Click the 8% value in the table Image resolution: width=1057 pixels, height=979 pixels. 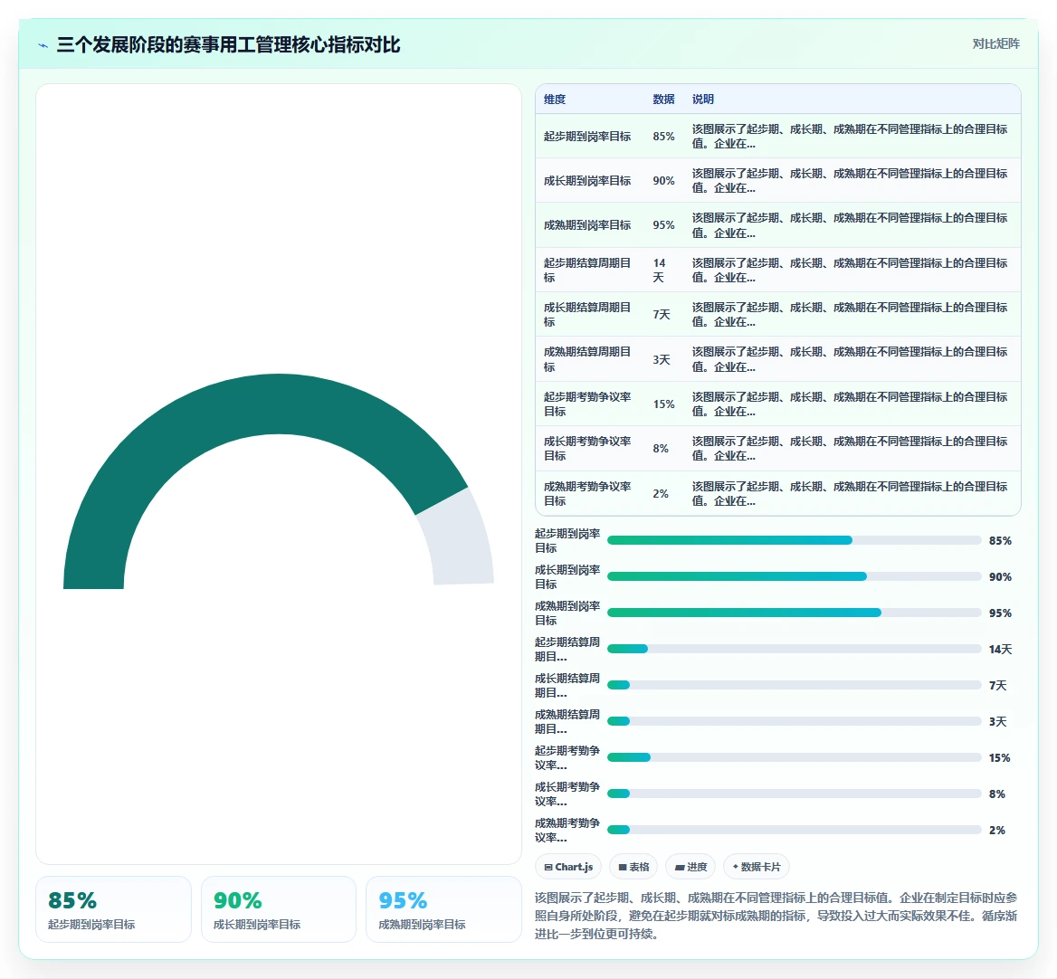pos(661,449)
